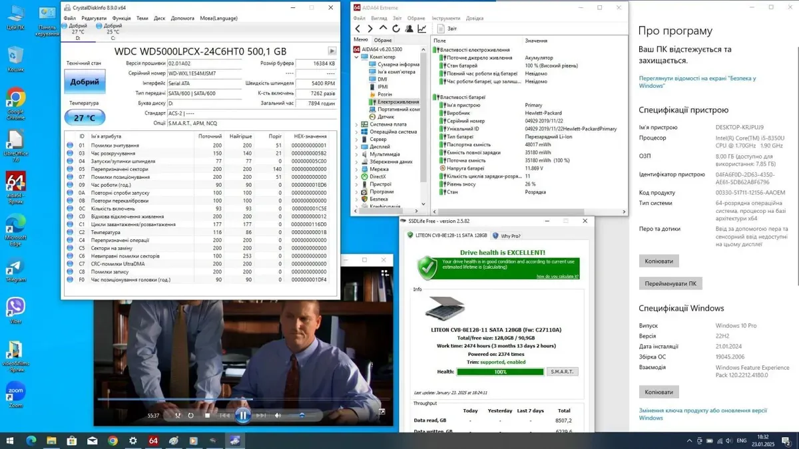The width and height of the screenshot is (799, 449).
Task: Collapse the Комп'ютер tree node
Action: pos(356,57)
